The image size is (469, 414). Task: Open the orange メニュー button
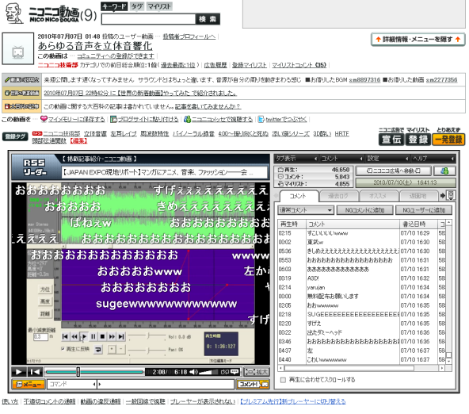pos(28,384)
